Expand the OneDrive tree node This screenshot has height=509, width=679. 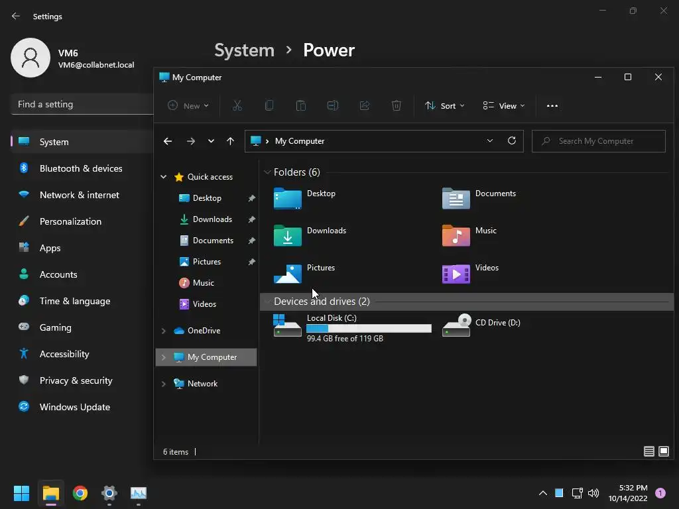pyautogui.click(x=163, y=331)
